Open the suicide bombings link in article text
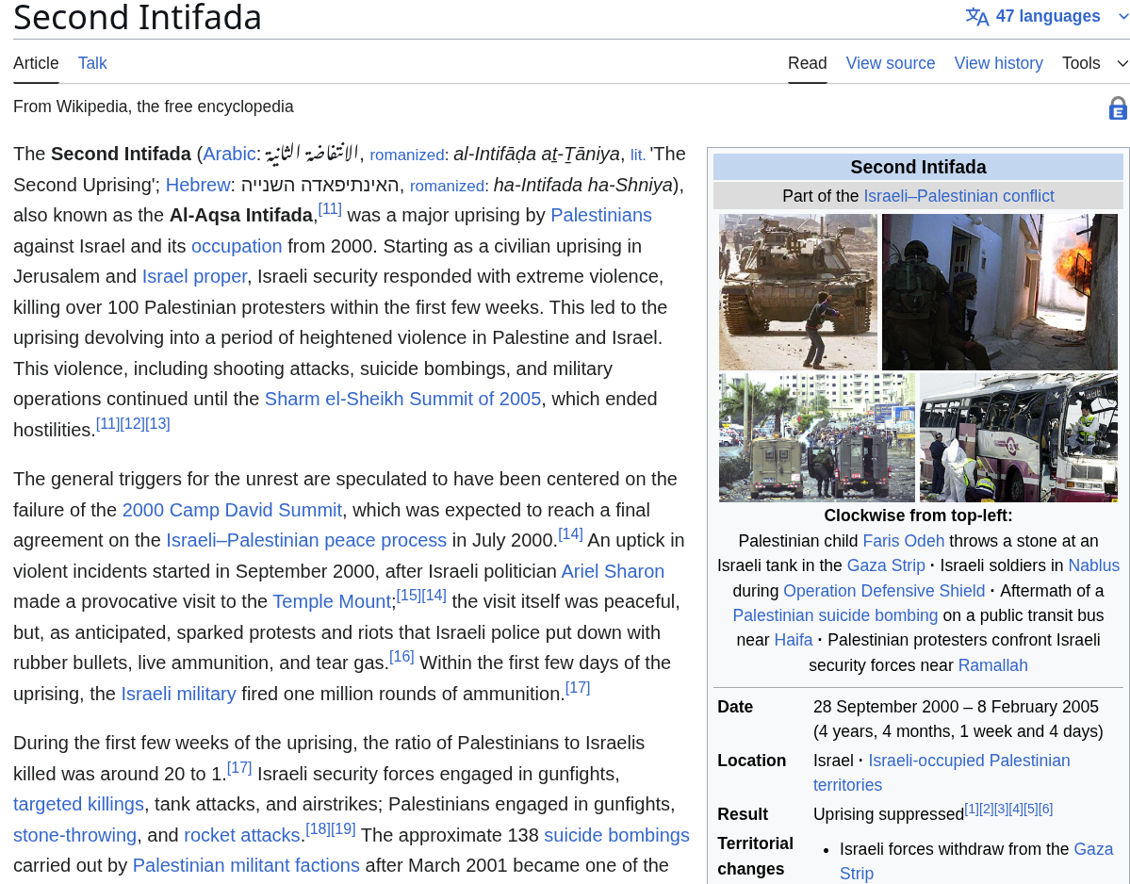 click(616, 835)
